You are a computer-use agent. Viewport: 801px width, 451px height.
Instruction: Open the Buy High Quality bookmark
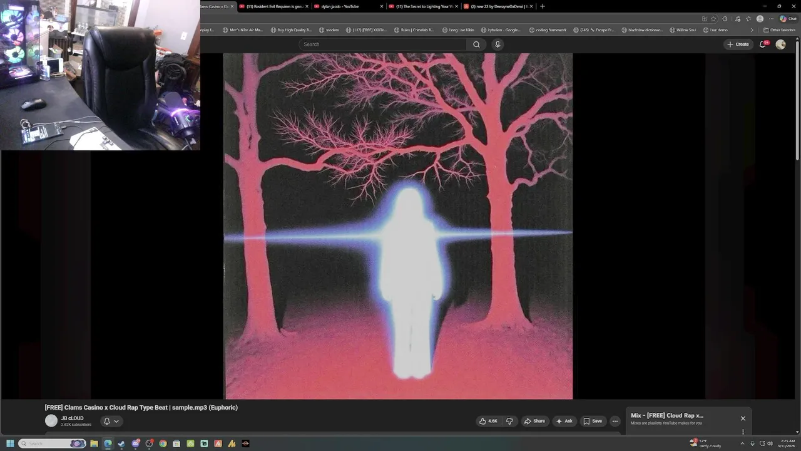pyautogui.click(x=291, y=30)
